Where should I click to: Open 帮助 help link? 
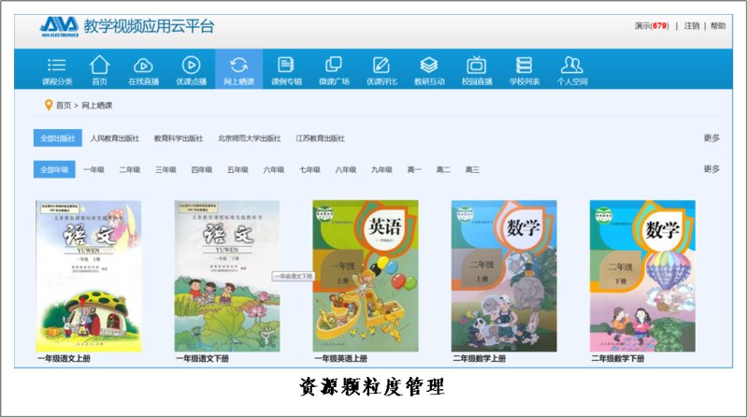718,26
